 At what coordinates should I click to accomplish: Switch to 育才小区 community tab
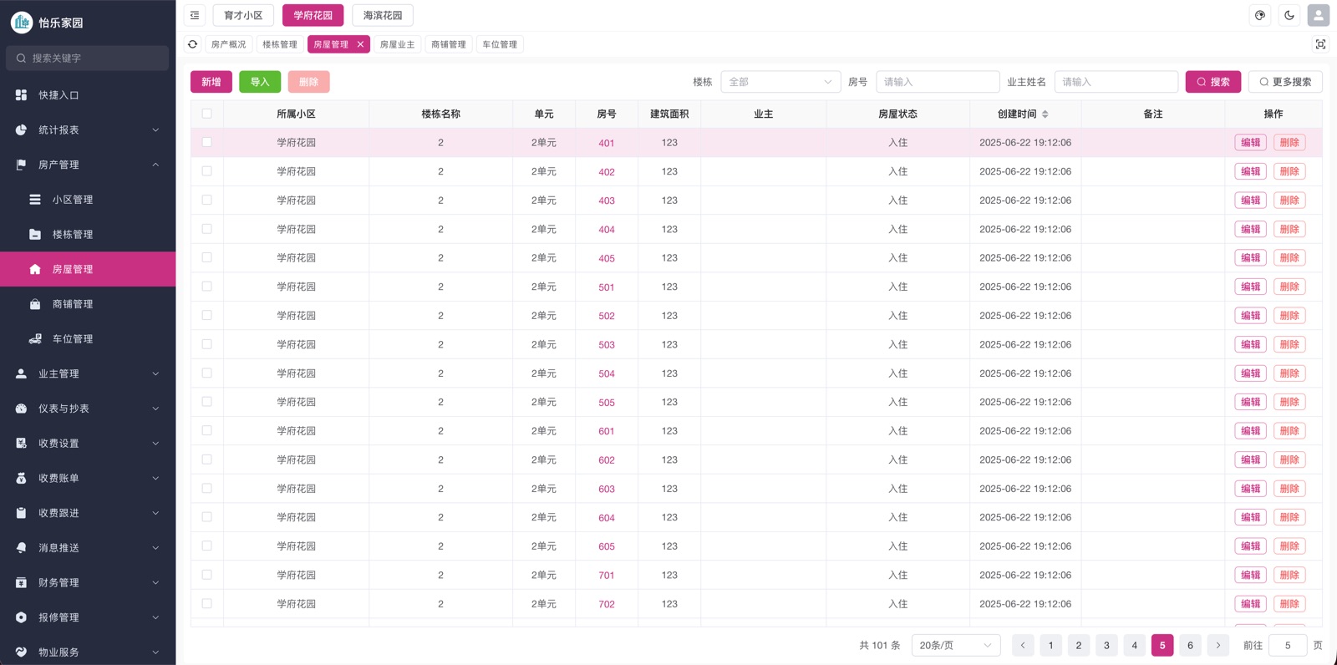tap(243, 15)
